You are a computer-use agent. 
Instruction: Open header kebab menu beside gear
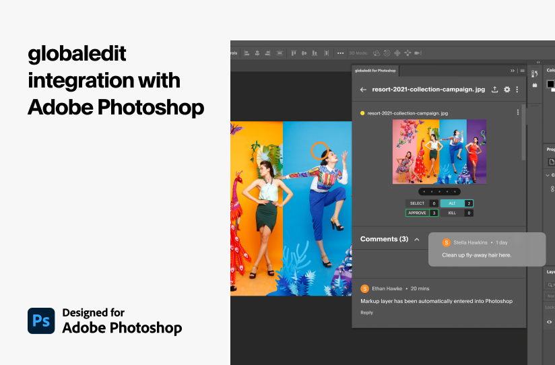(517, 90)
